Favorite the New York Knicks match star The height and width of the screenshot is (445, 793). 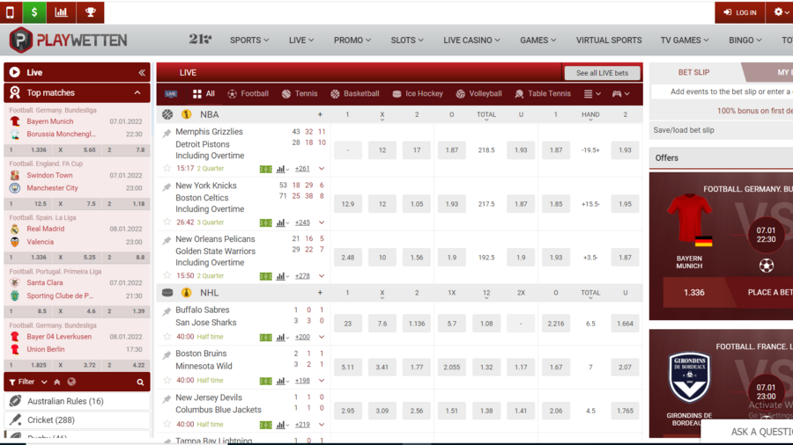click(x=167, y=222)
